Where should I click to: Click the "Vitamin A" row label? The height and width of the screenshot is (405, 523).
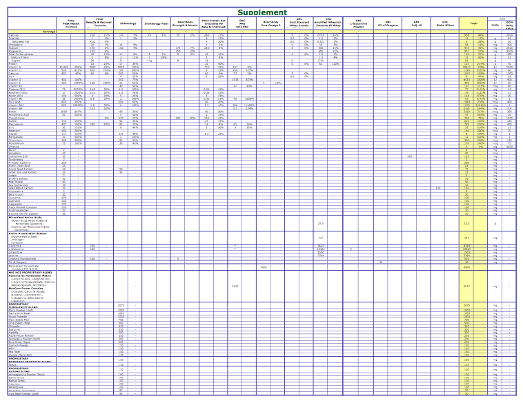point(14,67)
